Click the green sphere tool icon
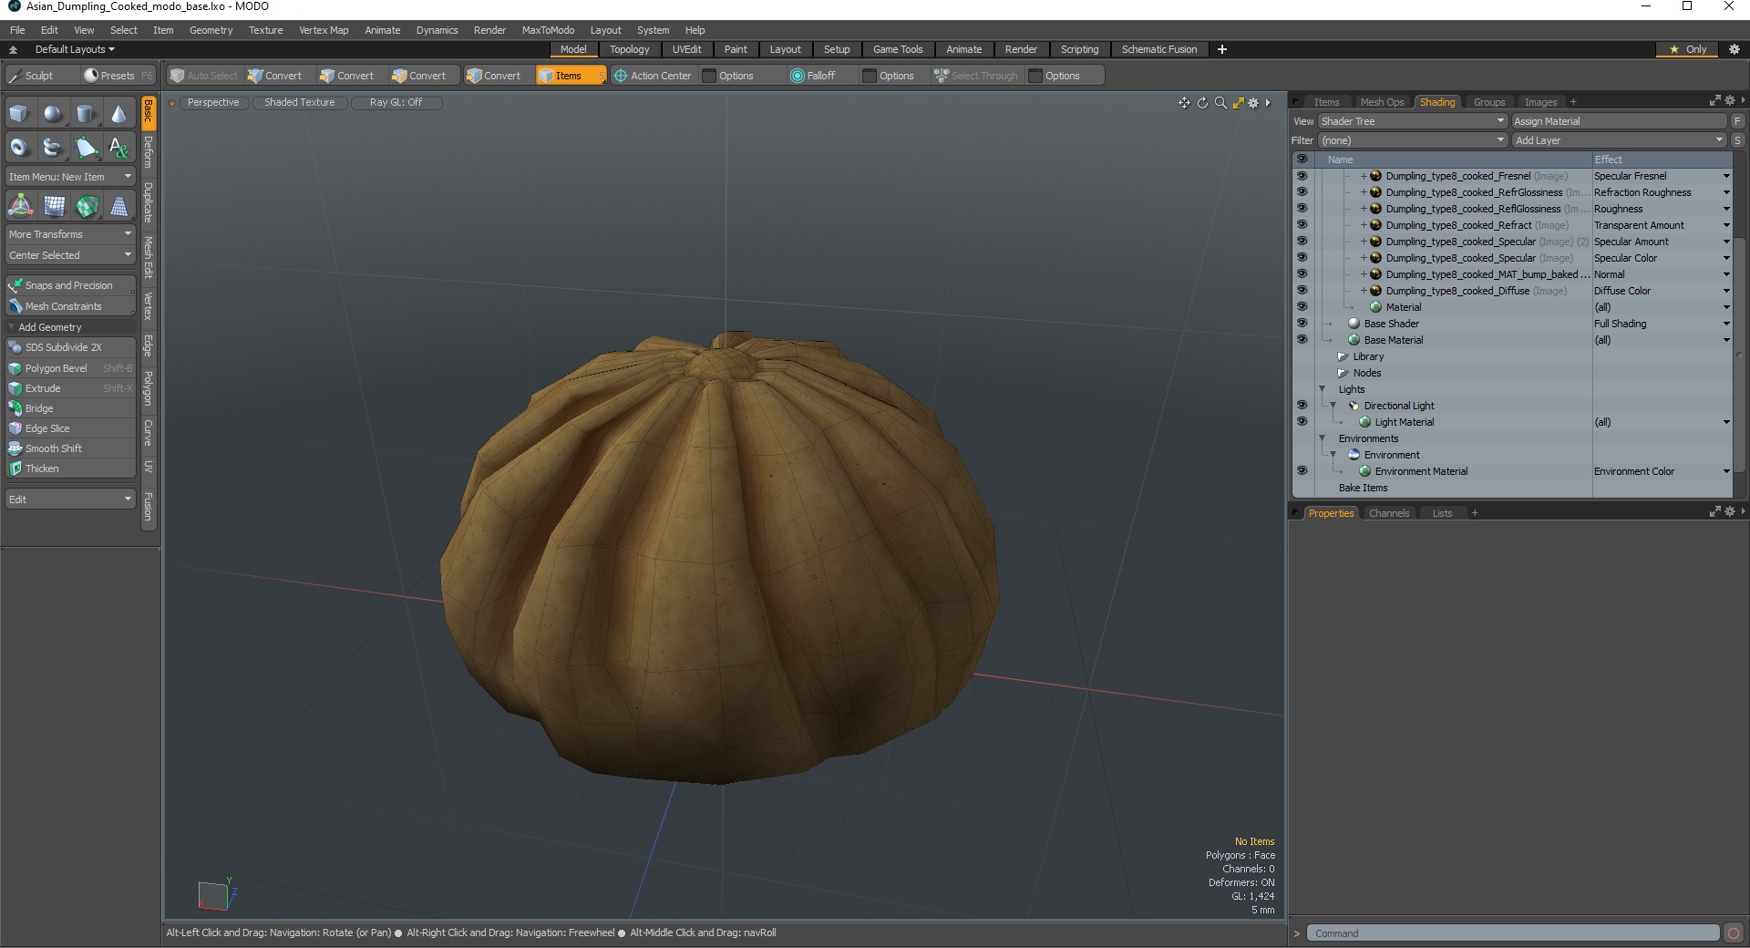Viewport: 1750px width, 948px height. [x=87, y=206]
